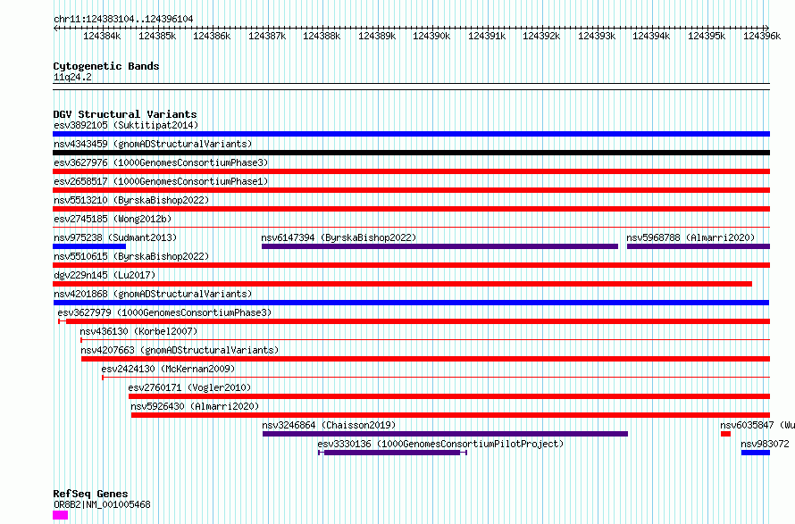Click the 124387k ruler tick label
Image resolution: width=795 pixels, height=524 pixels.
coord(267,36)
